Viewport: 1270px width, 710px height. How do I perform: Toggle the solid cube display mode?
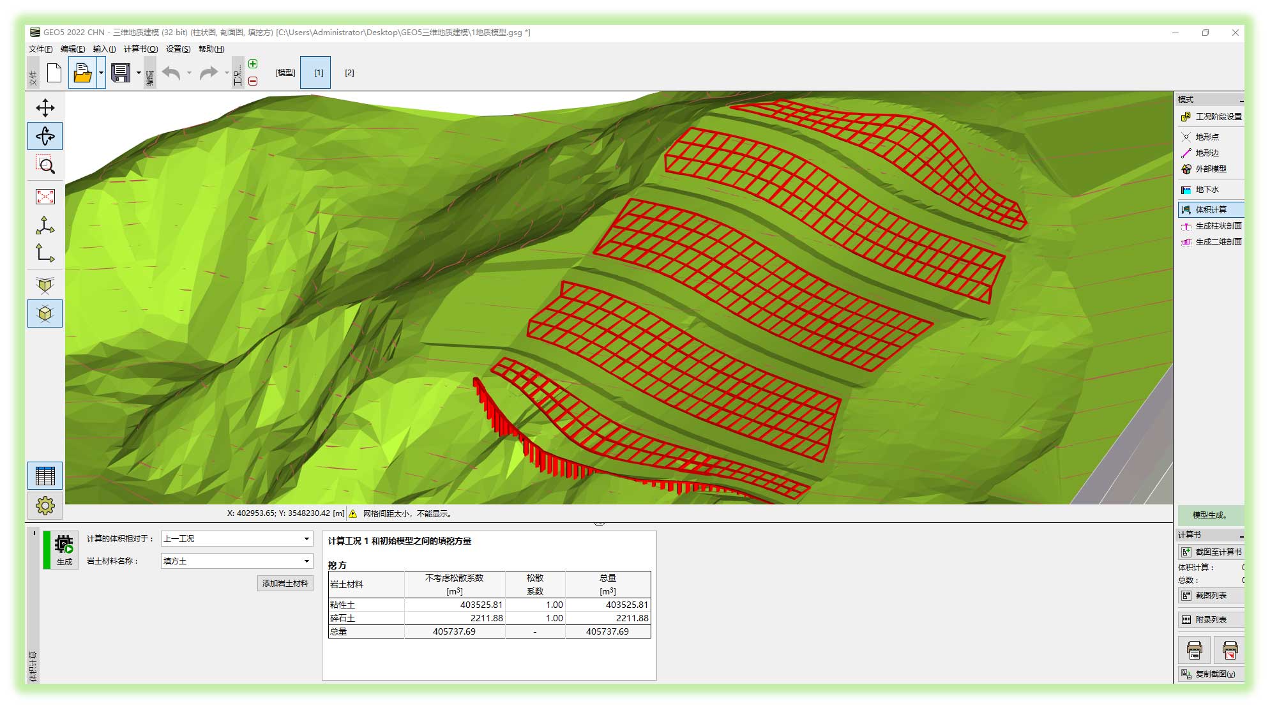click(x=45, y=313)
